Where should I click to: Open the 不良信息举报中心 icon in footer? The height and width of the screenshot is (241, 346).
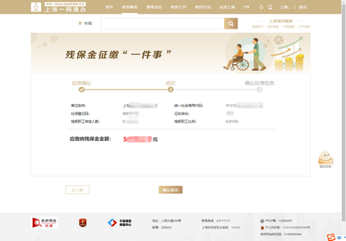coord(119,223)
